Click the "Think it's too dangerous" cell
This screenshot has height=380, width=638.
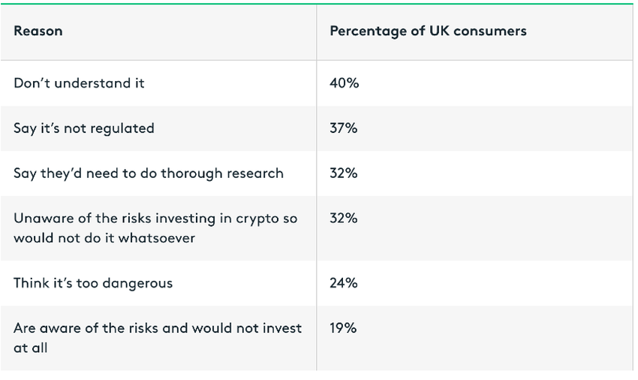point(93,283)
